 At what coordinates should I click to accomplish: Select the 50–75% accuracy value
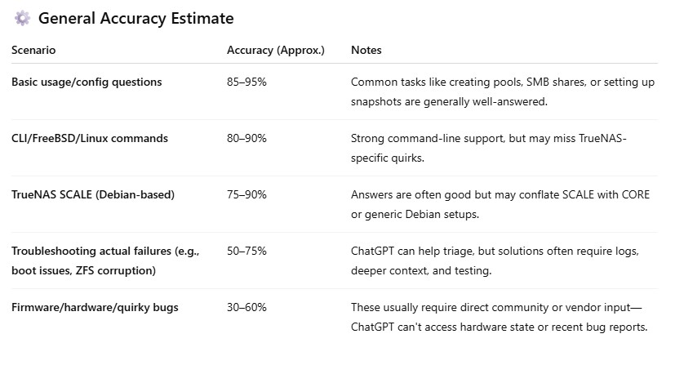pyautogui.click(x=247, y=251)
